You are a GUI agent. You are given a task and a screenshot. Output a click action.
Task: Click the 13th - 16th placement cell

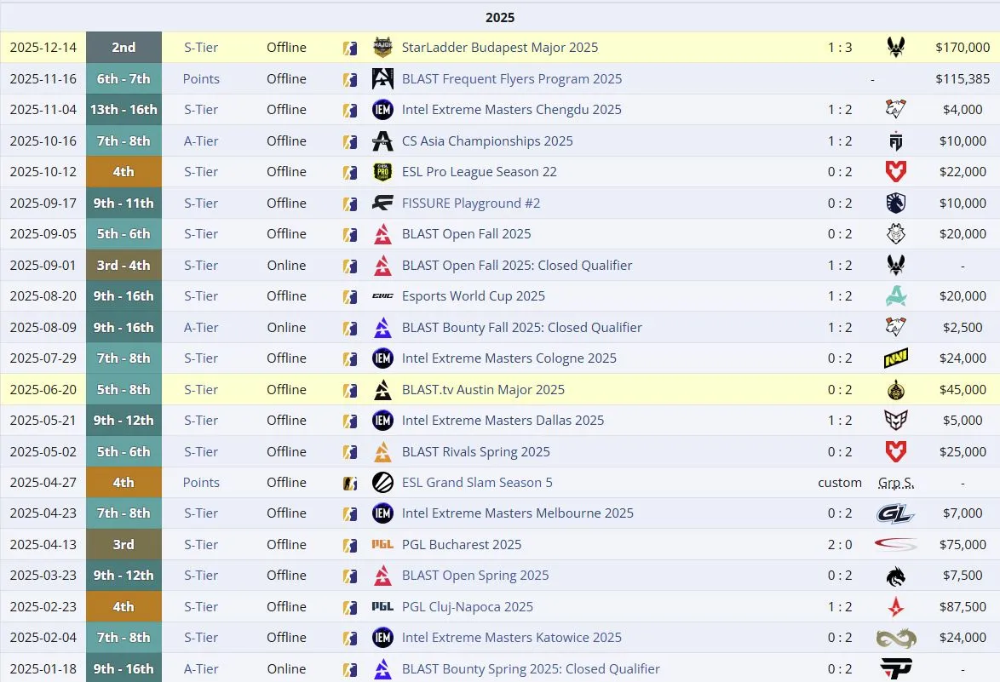(124, 110)
